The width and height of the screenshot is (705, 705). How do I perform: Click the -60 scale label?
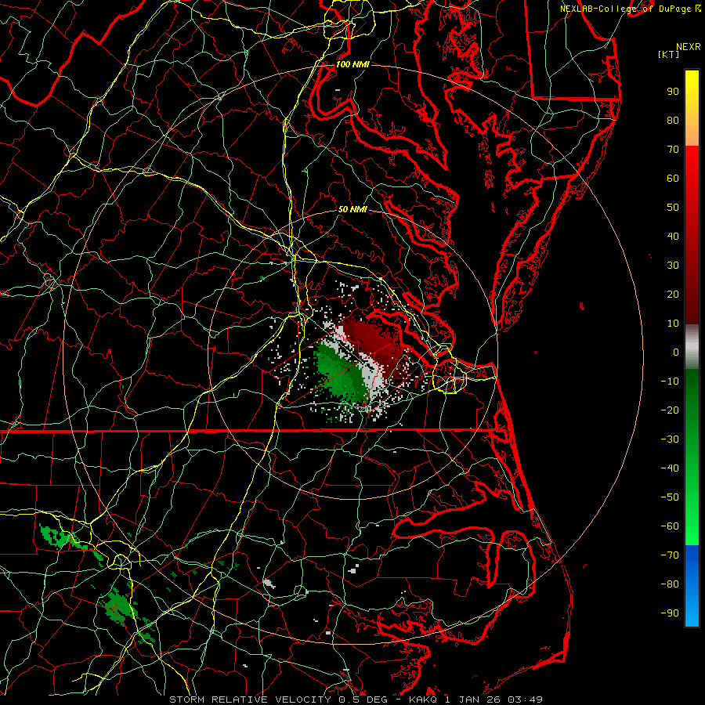point(670,526)
